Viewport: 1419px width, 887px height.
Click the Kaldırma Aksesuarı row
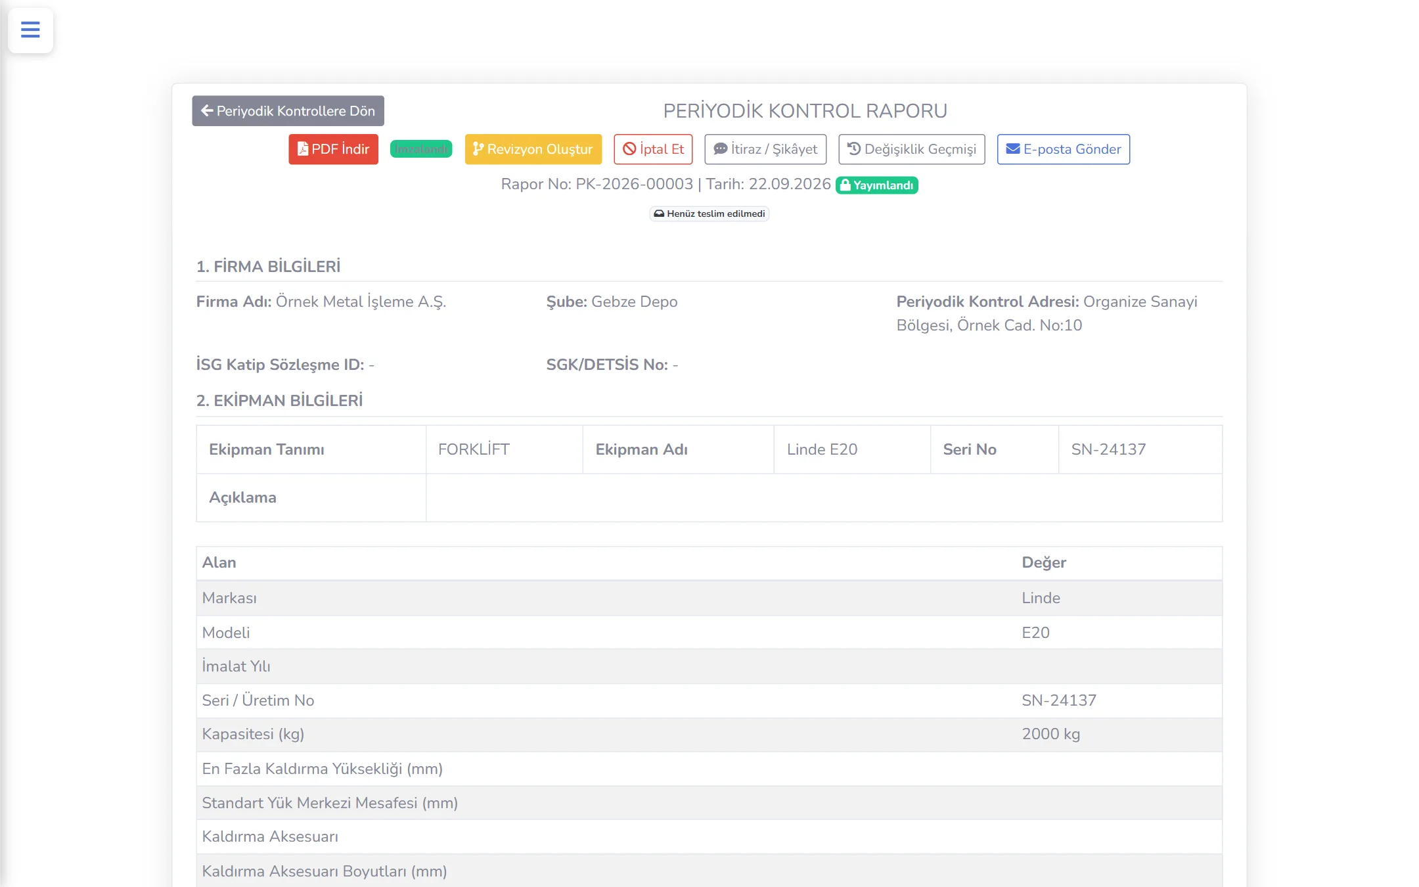(709, 836)
